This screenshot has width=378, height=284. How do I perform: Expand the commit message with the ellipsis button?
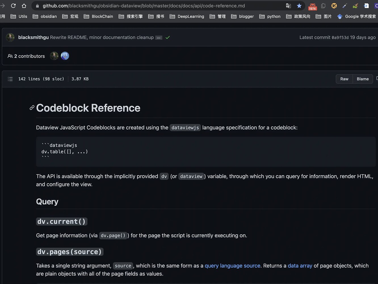click(159, 37)
